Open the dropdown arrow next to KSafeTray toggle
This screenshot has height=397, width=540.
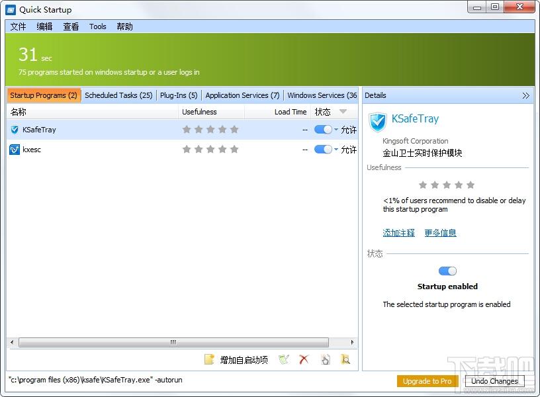point(336,130)
